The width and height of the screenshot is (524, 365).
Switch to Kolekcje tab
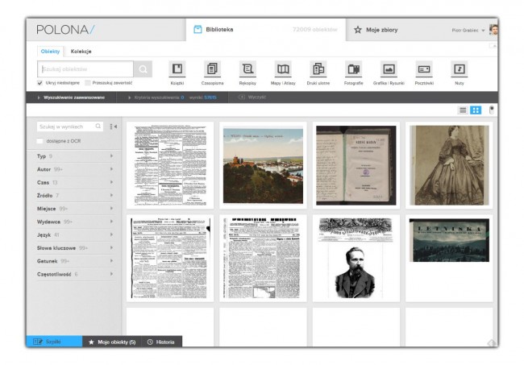(81, 51)
